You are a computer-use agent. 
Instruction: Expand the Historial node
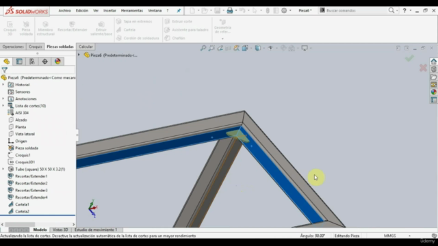tap(3, 85)
